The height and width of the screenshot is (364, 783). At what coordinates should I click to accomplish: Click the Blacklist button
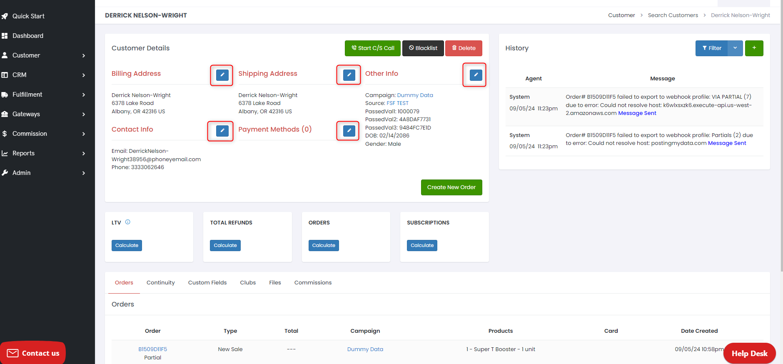423,48
